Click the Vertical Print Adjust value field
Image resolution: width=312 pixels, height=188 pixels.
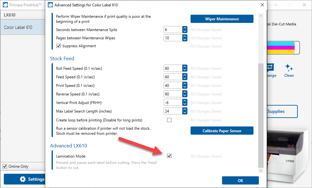(x=173, y=103)
